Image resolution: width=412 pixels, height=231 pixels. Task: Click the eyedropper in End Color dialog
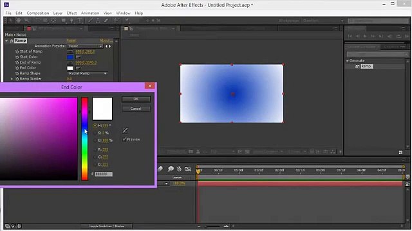click(x=125, y=130)
